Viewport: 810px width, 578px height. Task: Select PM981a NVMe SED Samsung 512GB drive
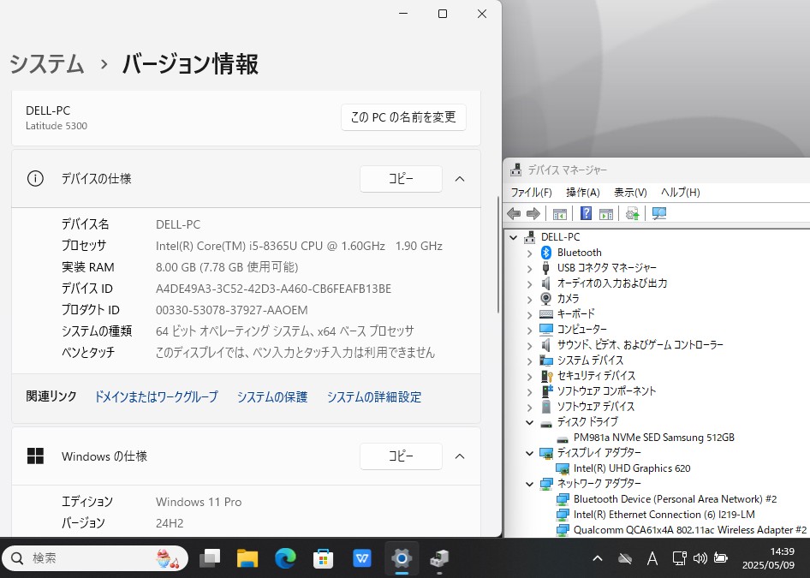653,438
